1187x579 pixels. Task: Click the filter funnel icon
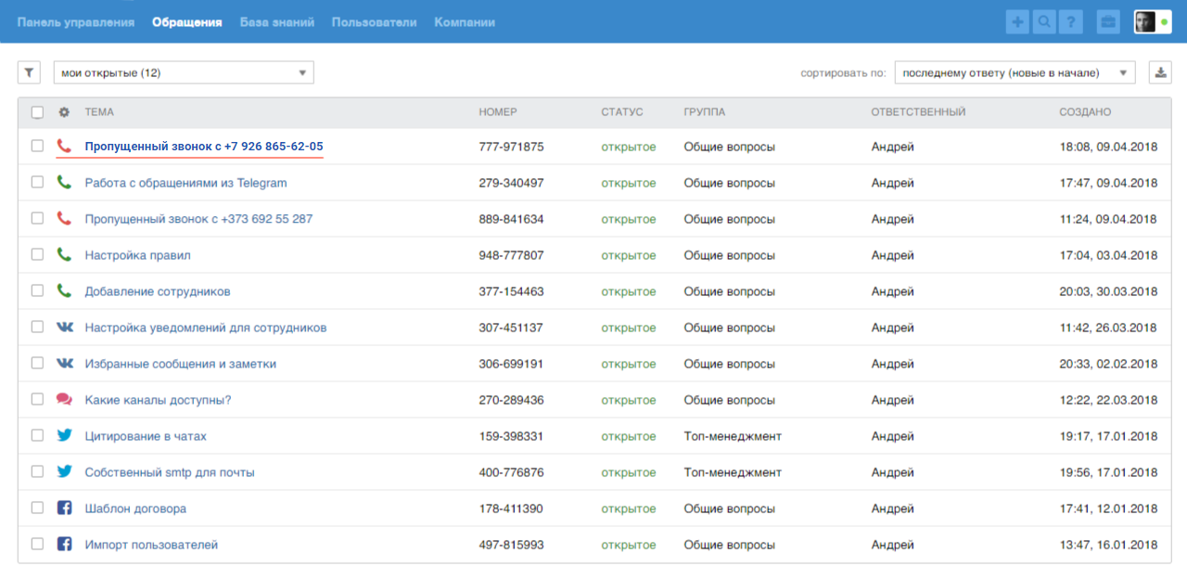(x=29, y=72)
